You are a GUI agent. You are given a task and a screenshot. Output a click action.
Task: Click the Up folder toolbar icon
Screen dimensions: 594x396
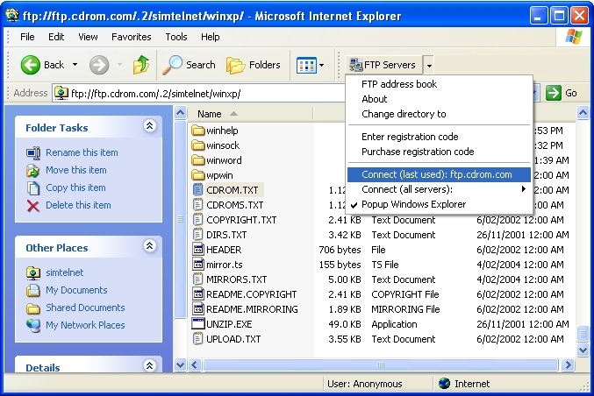(141, 65)
